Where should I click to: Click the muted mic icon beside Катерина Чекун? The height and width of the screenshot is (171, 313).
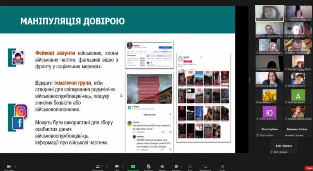[286, 86]
